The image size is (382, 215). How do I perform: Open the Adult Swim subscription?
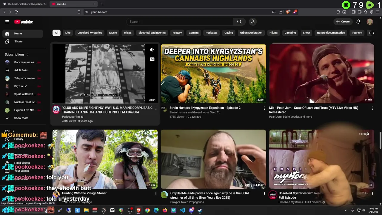(23, 70)
